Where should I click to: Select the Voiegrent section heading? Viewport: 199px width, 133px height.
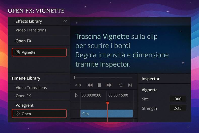coord(24,105)
